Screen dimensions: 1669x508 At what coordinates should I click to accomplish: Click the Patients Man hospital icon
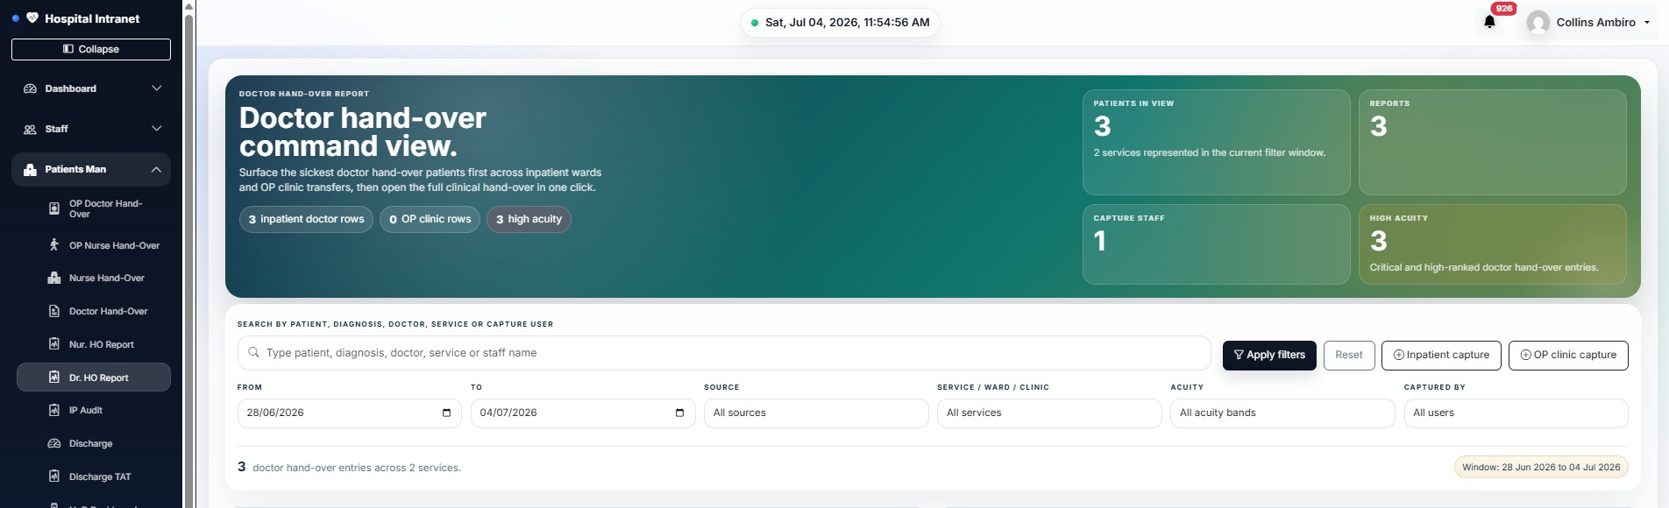pos(30,169)
